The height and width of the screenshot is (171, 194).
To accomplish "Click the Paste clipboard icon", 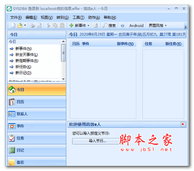I will 62,26.
